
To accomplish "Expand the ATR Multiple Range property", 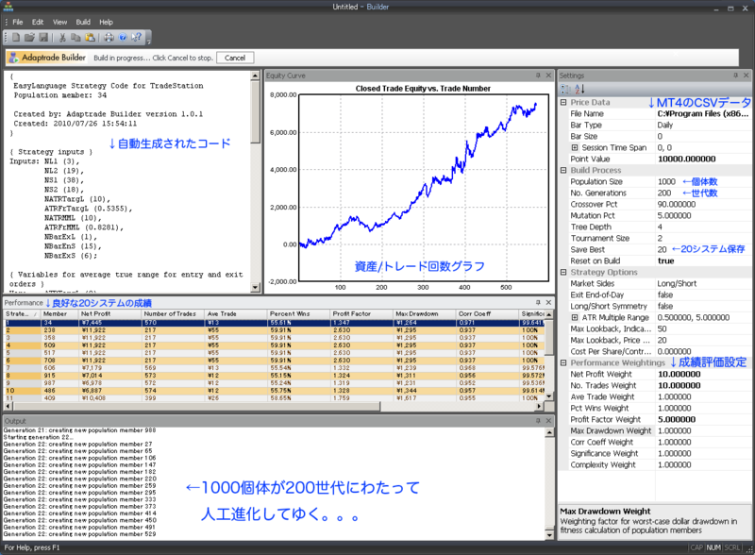I will pos(575,317).
